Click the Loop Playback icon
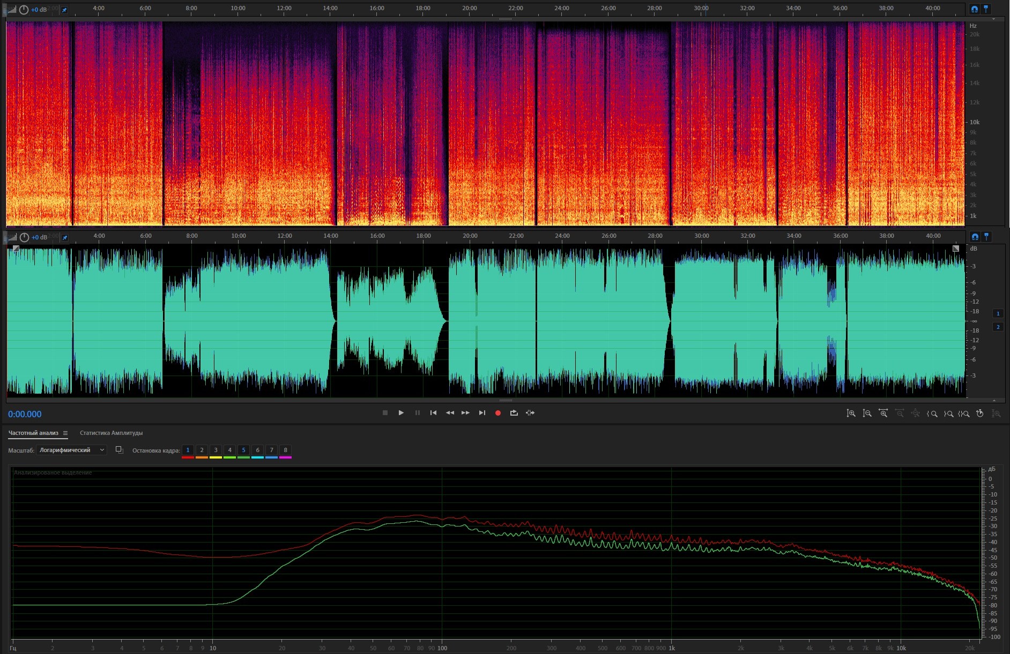Image resolution: width=1010 pixels, height=654 pixels. click(x=514, y=413)
